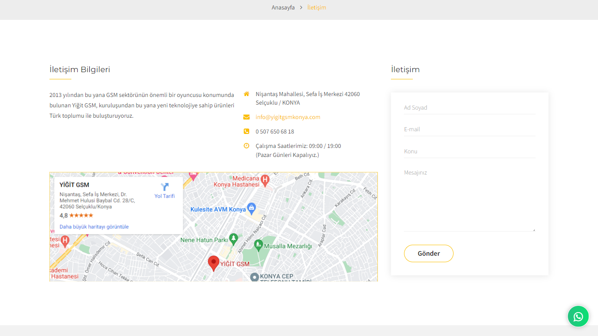The image size is (598, 336).
Task: Open the info@yigitgsmkonya.com email link
Action: click(287, 117)
